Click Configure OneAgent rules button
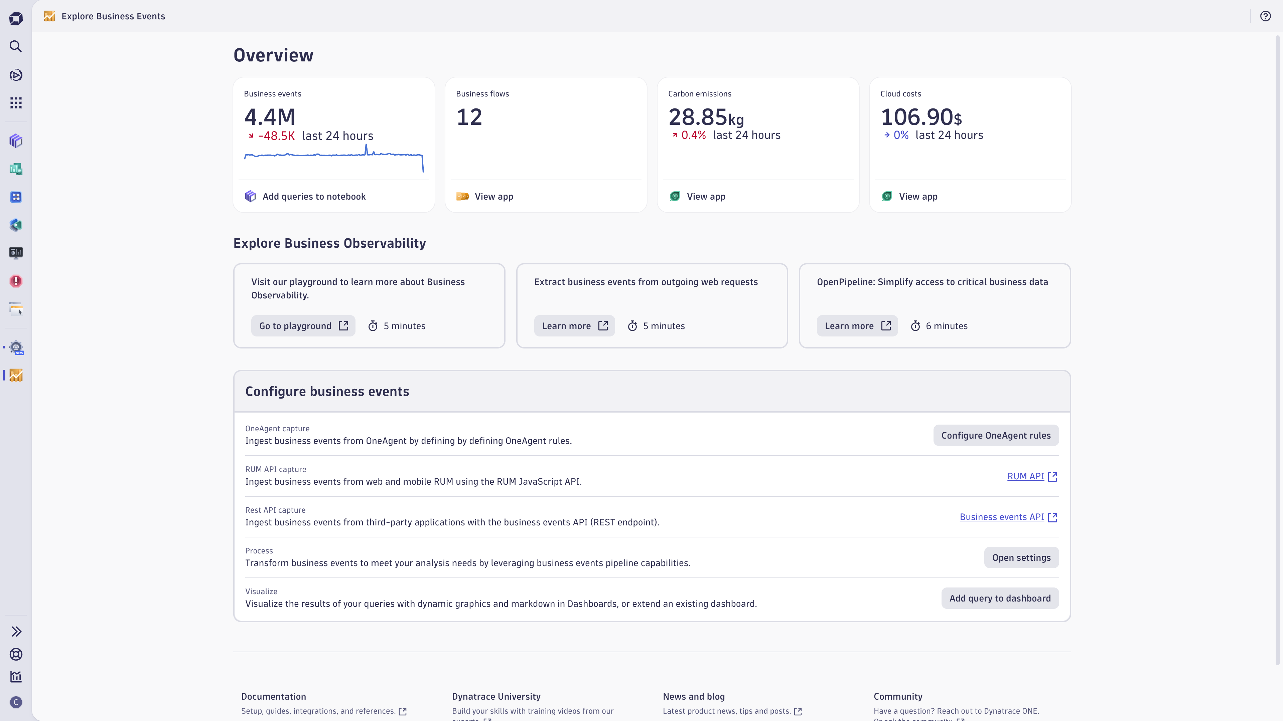The width and height of the screenshot is (1283, 721). [x=996, y=435]
